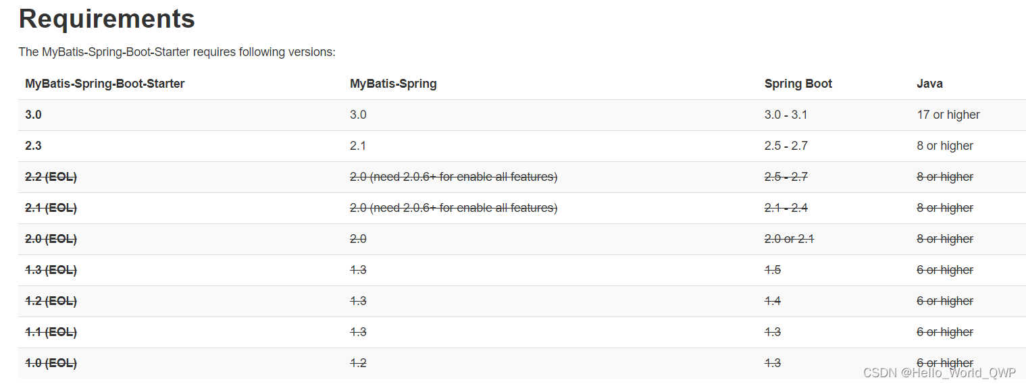Screen dimensions: 1026x386
Task: Click the 1.3 (EOL) version cell
Action: [51, 270]
